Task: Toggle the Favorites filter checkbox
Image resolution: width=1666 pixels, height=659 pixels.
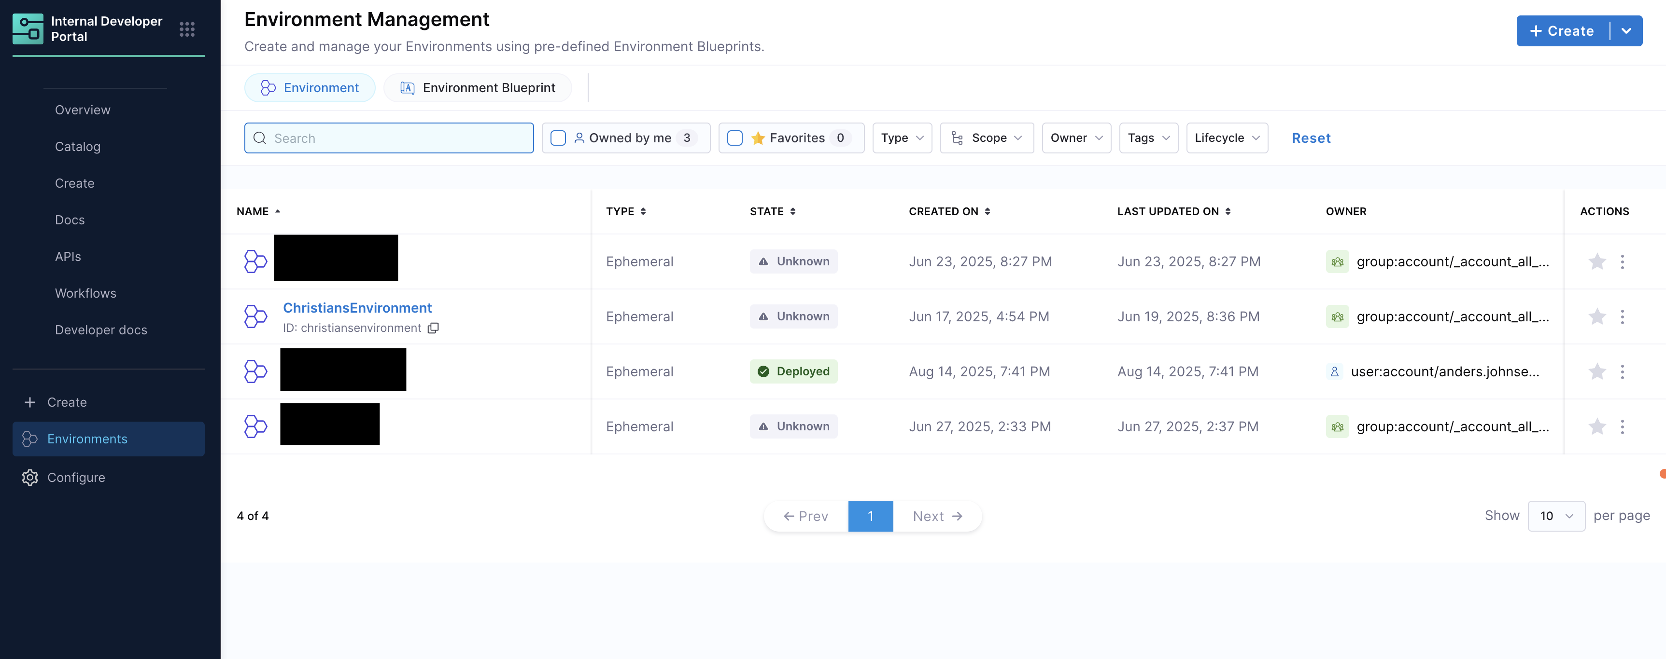Action: pyautogui.click(x=734, y=138)
